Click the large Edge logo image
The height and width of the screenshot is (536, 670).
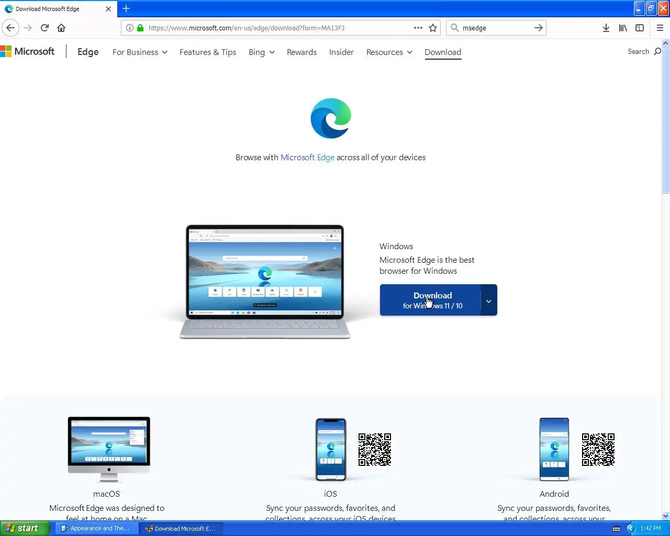click(331, 118)
